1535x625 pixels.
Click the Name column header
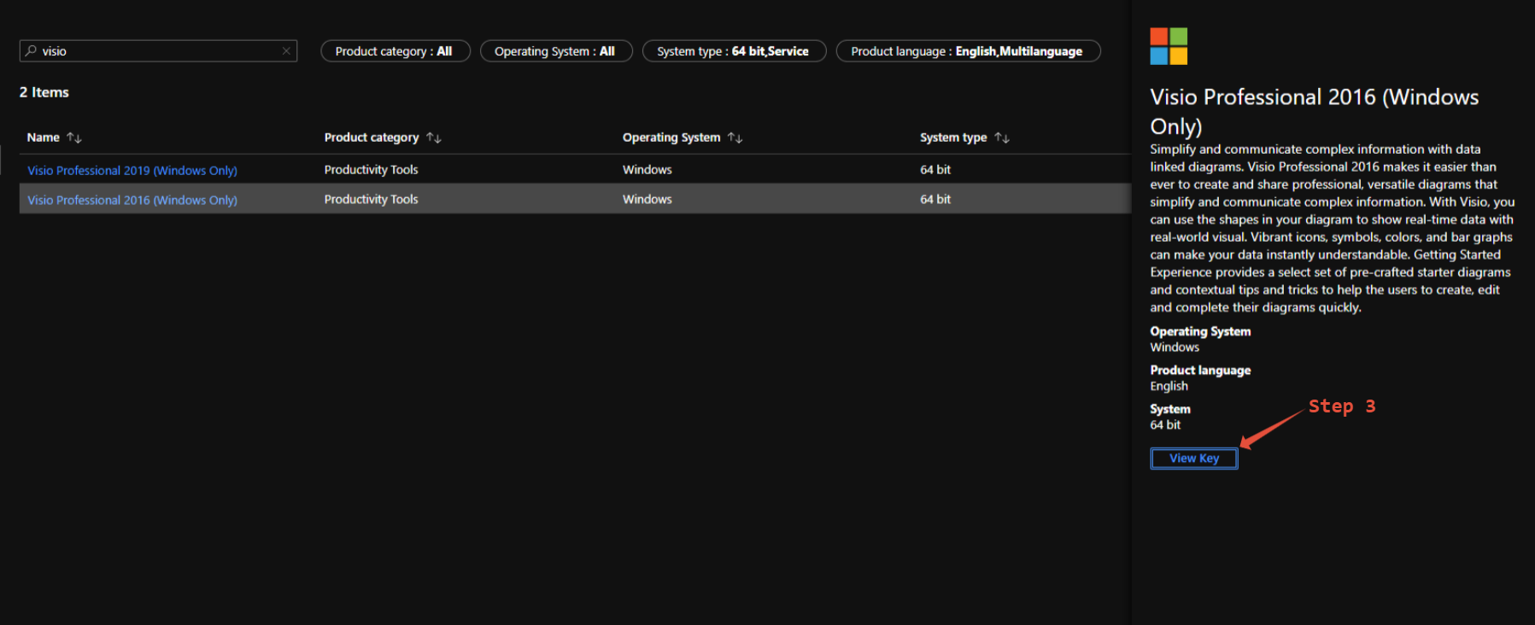pos(43,137)
